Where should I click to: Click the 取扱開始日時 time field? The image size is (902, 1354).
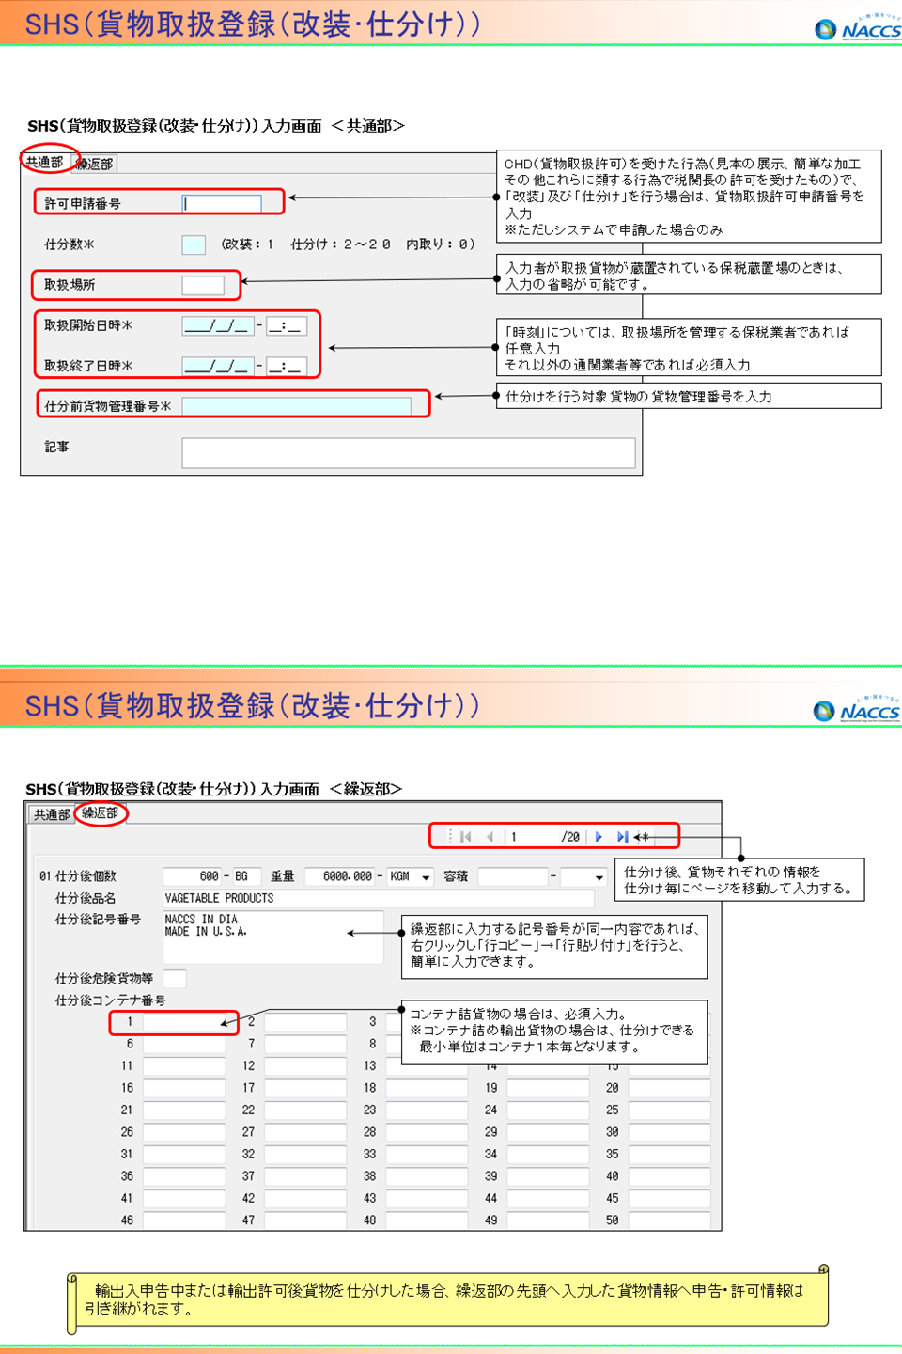click(x=287, y=326)
